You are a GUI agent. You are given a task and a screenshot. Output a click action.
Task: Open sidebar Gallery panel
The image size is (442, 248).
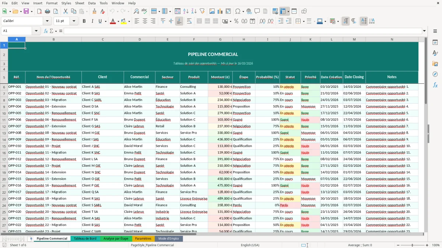(x=435, y=64)
